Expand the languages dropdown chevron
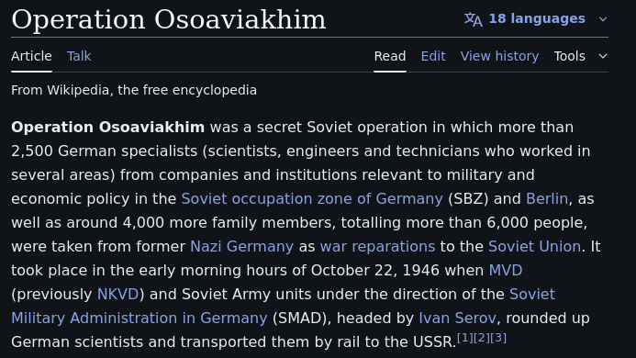Image resolution: width=636 pixels, height=358 pixels. coord(603,19)
